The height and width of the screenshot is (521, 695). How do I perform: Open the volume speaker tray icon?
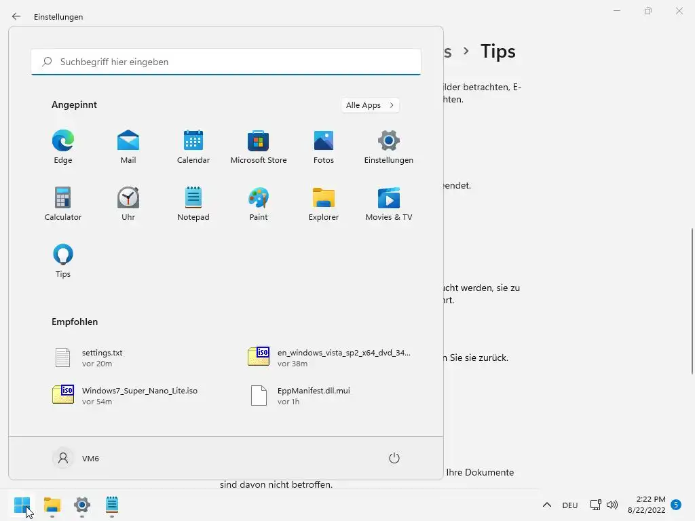(612, 505)
